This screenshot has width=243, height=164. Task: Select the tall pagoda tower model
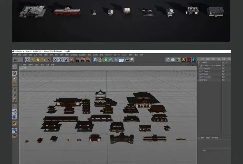pos(86,104)
